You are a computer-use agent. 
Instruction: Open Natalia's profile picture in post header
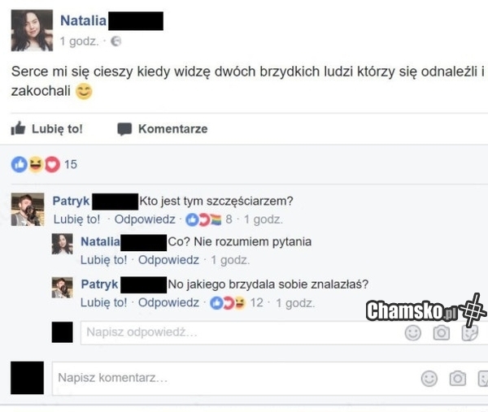[32, 30]
